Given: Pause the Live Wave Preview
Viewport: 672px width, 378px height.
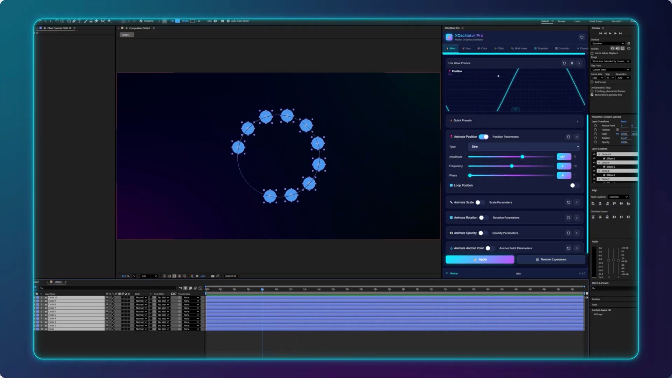Looking at the screenshot, I should (572, 63).
